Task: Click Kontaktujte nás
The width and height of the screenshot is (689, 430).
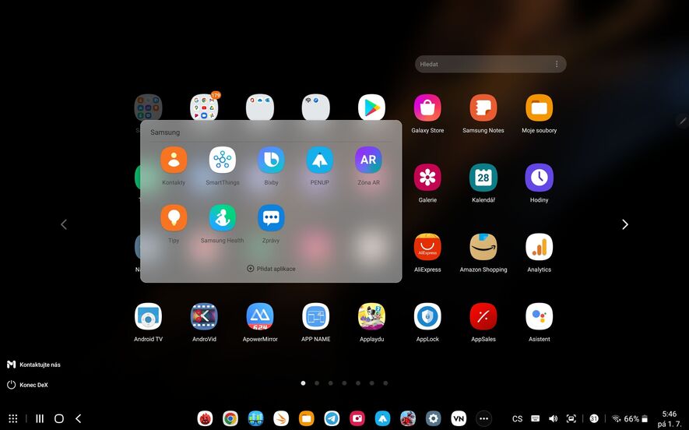Action: click(x=33, y=365)
